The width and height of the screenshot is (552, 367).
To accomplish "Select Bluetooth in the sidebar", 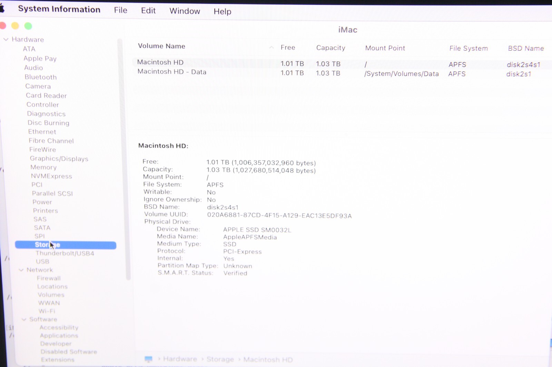I will coord(41,77).
